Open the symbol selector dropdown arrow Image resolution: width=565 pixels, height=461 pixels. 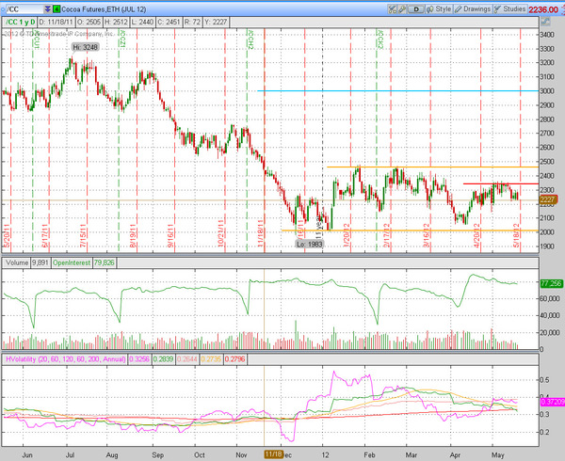48,9
